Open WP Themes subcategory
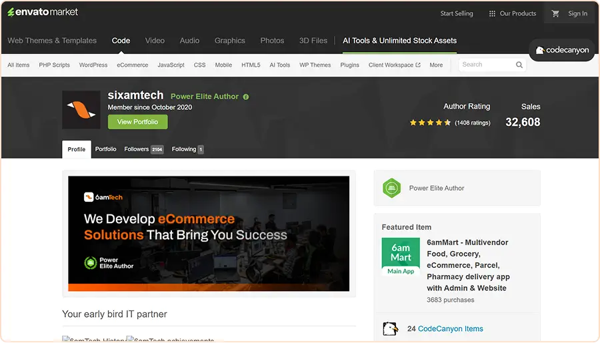 pos(315,65)
